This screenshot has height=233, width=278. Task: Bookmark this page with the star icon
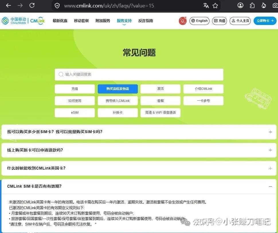(x=215, y=6)
